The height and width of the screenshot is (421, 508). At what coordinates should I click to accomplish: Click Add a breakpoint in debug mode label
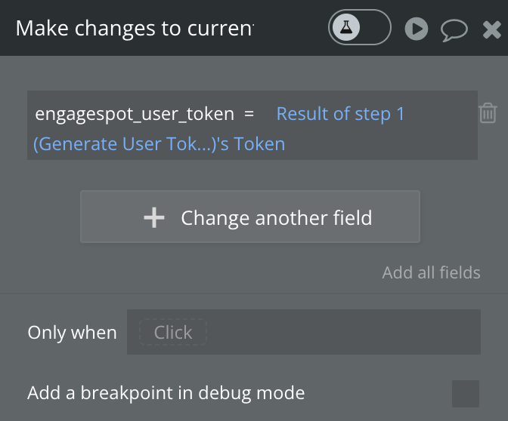click(166, 393)
